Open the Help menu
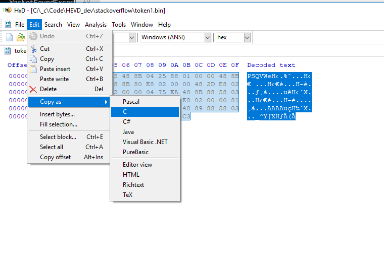Image resolution: width=384 pixels, height=275 pixels. (x=164, y=25)
